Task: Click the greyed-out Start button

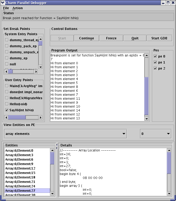Action: pyautogui.click(x=62, y=38)
